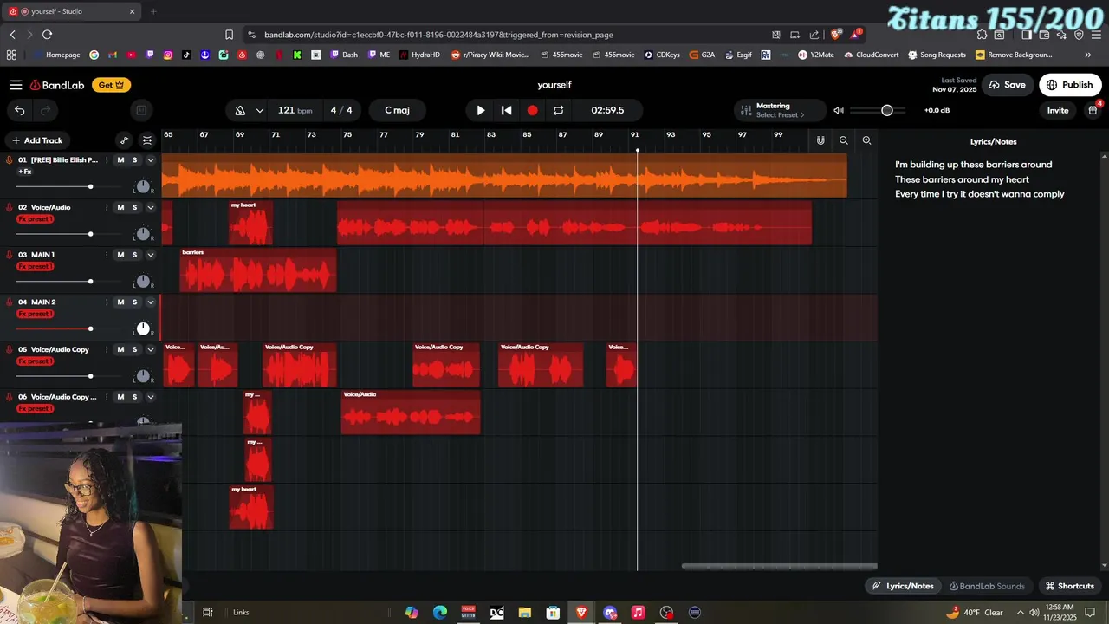Screen dimensions: 1109x624
Task: Click the horizontal timeline scrollbar
Action: tap(779, 567)
